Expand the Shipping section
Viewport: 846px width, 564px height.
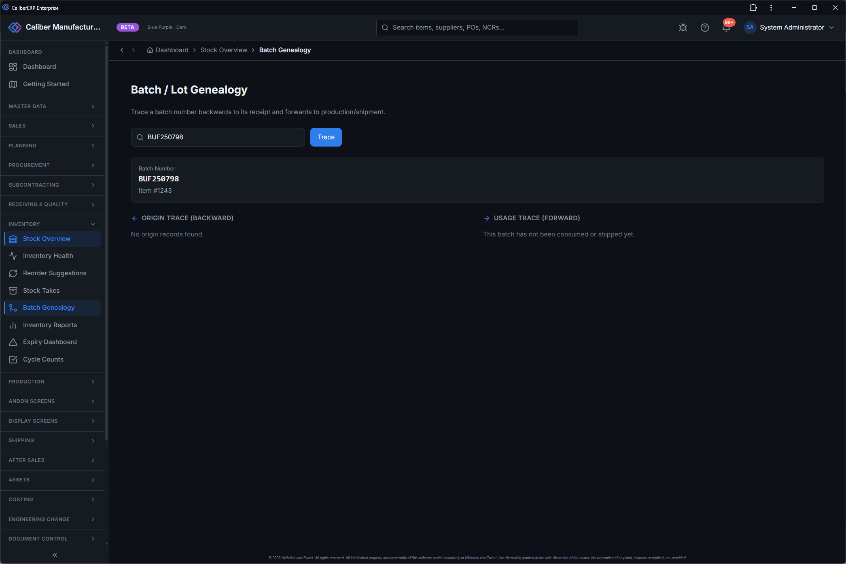click(x=53, y=441)
